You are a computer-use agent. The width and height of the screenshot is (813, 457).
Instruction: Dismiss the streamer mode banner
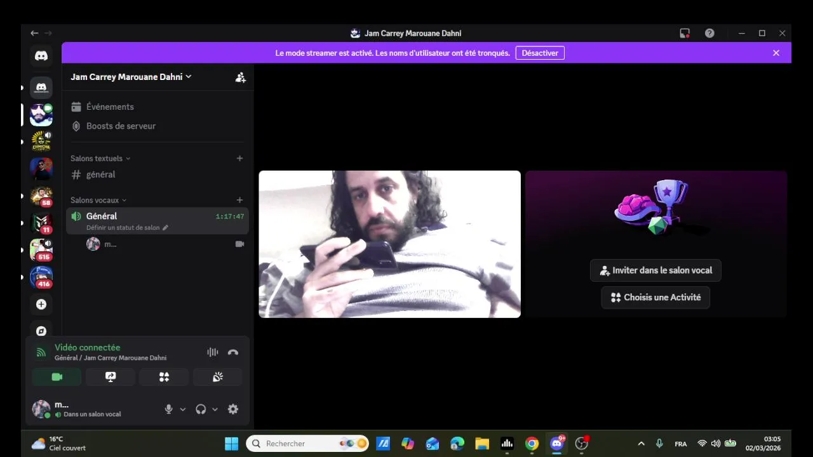(x=776, y=53)
